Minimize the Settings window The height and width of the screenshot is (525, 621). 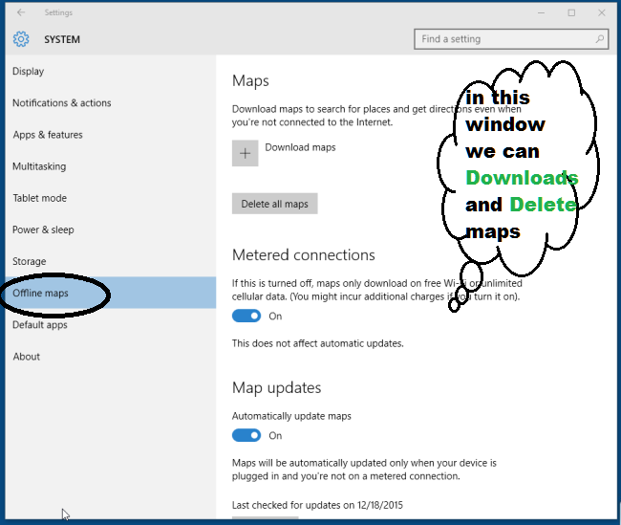(x=541, y=12)
